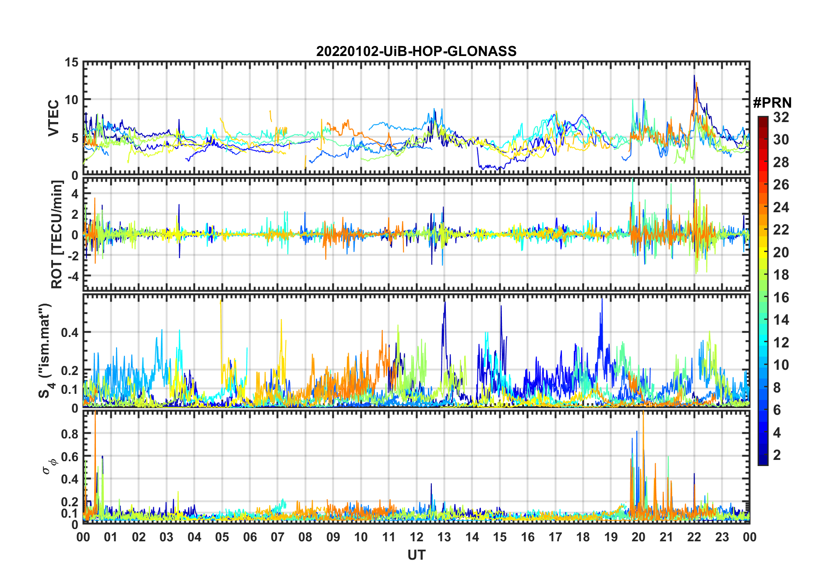833x582 pixels.
Task: Select the "#PRN" colorbar heading
Action: tap(772, 103)
